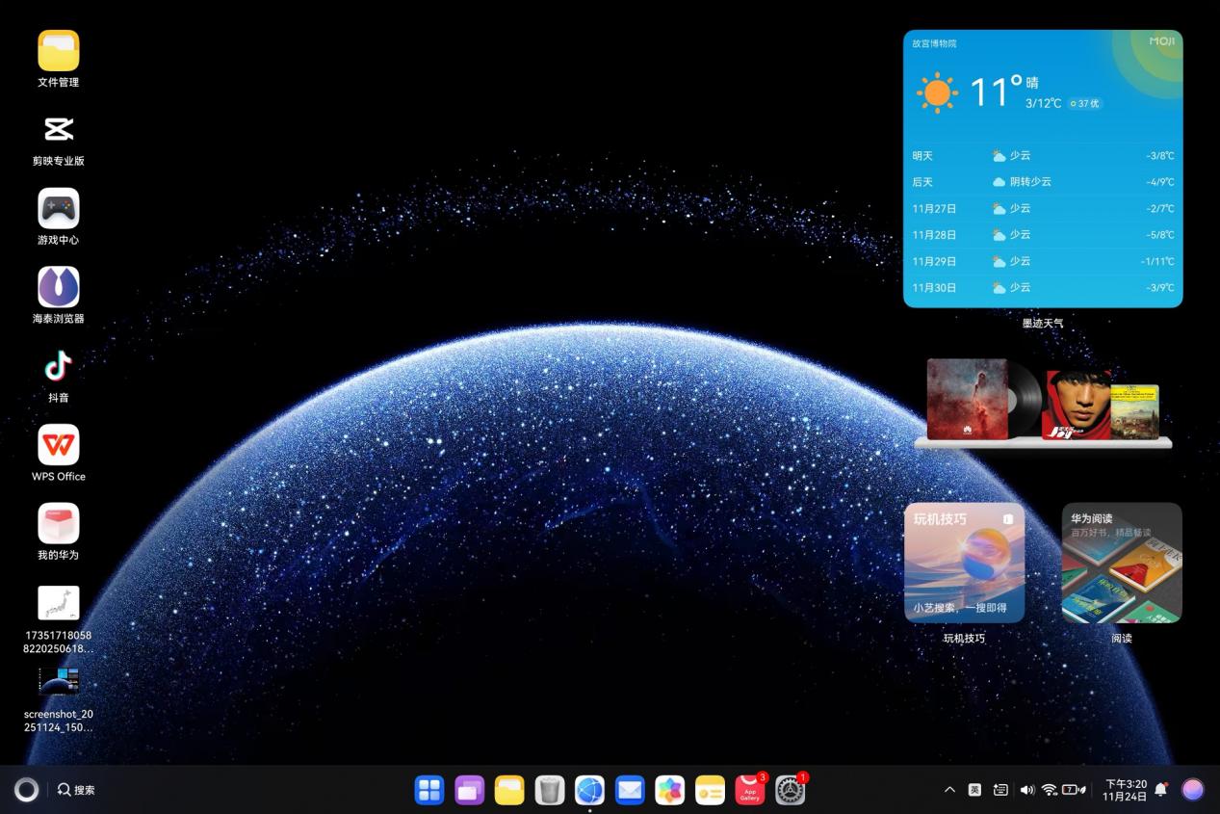1220x814 pixels.
Task: Open the 抖音 desktop icon
Action: (59, 366)
